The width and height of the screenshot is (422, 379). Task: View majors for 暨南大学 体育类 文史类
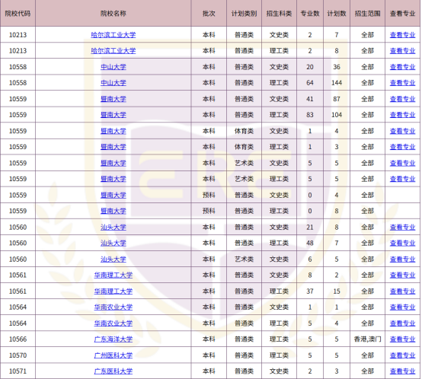(403, 131)
